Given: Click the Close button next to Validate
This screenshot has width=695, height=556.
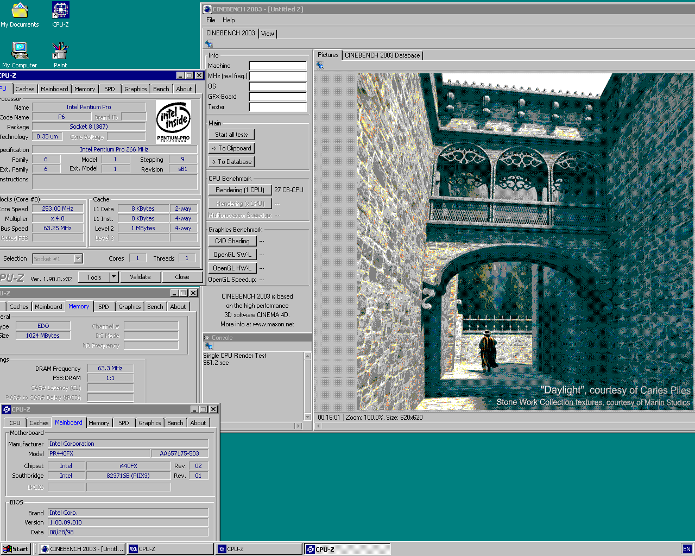Looking at the screenshot, I should [182, 277].
